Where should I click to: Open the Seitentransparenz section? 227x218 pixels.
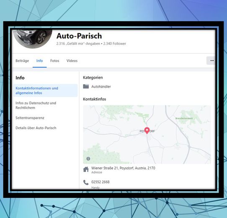(x=30, y=118)
